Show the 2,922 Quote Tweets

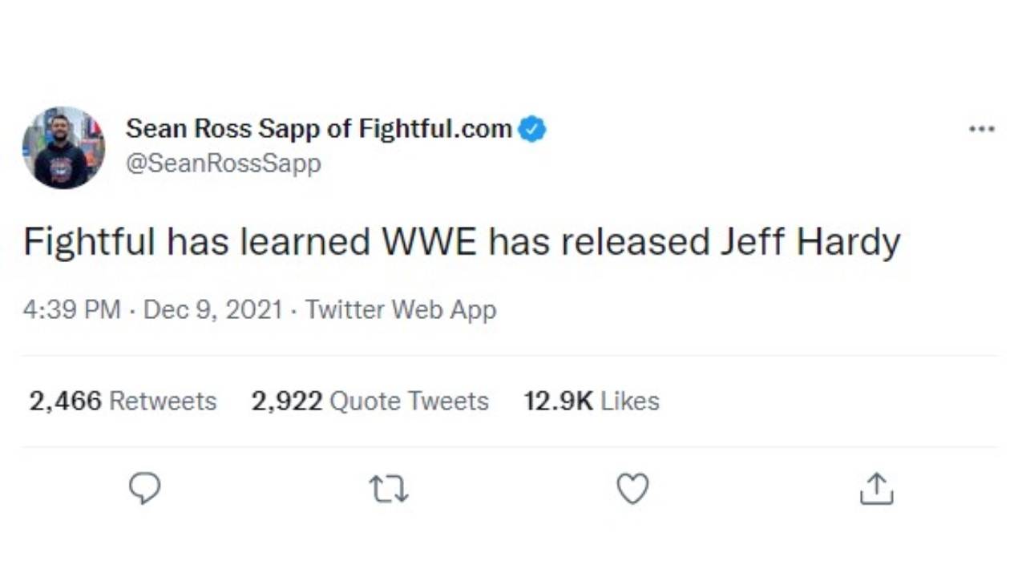pos(370,401)
